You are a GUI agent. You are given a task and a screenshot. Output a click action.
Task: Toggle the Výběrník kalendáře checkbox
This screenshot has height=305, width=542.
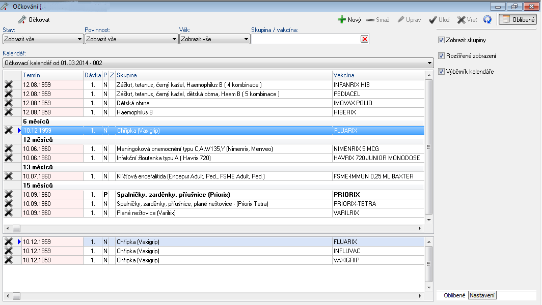point(441,71)
